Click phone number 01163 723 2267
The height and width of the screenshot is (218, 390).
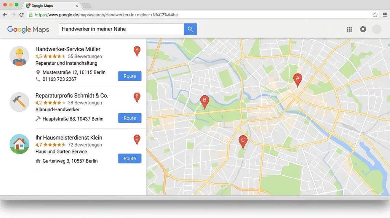(59, 79)
